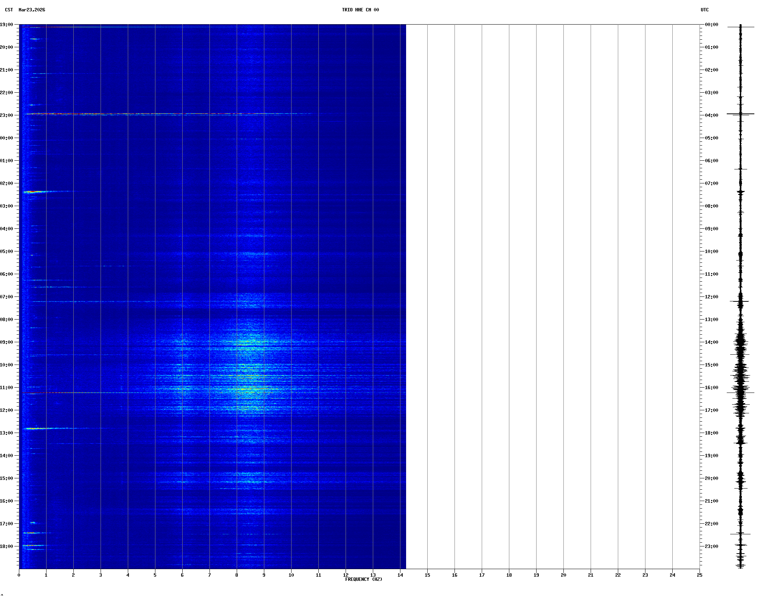Click the UTC timezone label
757x599 pixels.
(x=704, y=10)
